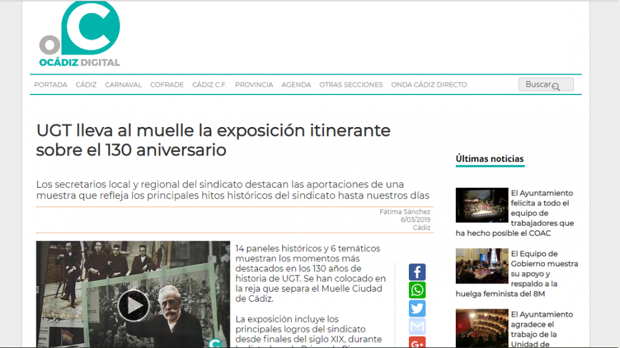Open Ayuntamiento agradece trabajo news link
620x348 pixels.
click(541, 329)
